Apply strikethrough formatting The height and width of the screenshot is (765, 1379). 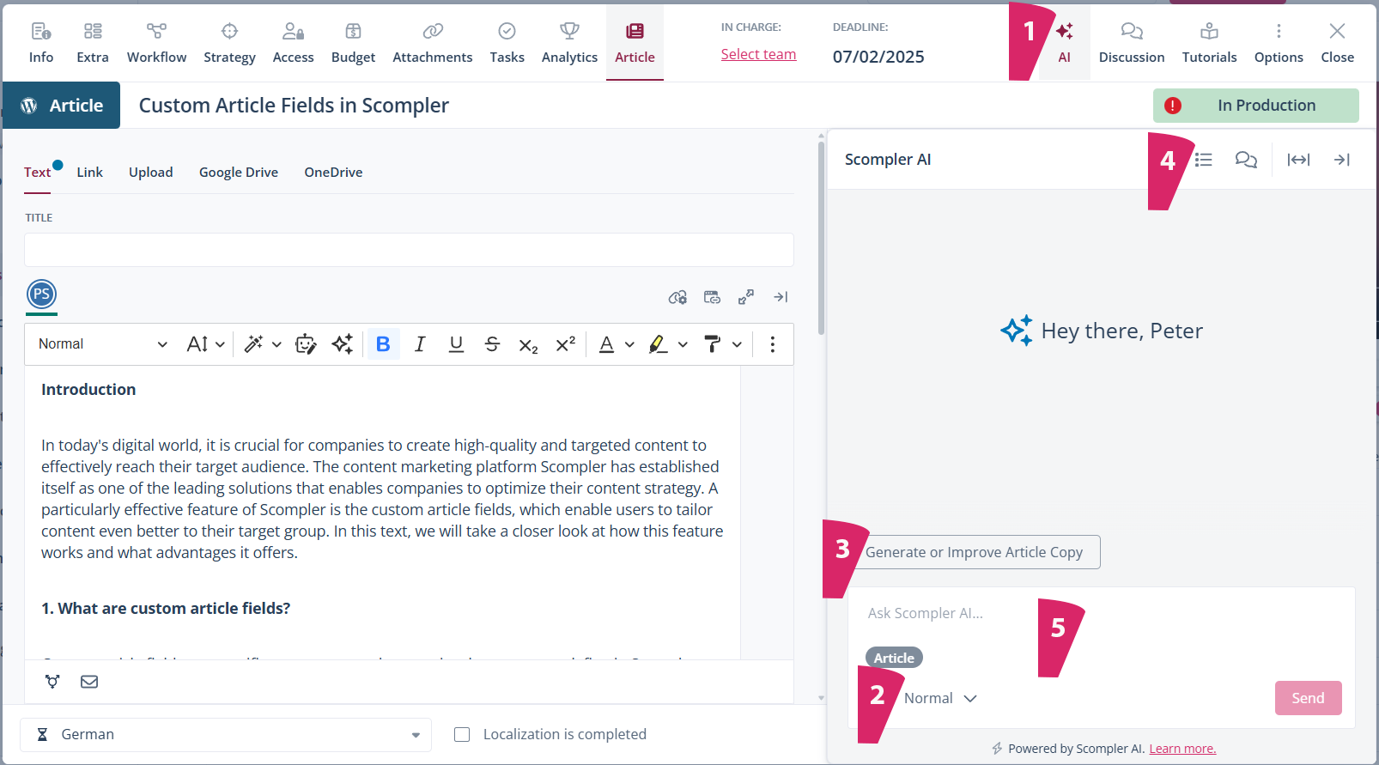pos(492,344)
